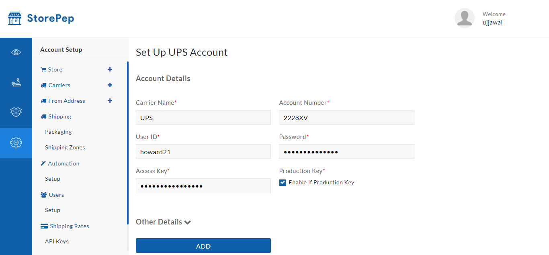Click the card icon beside Shipping Rates
Viewport: 549px width, 255px height.
point(44,226)
